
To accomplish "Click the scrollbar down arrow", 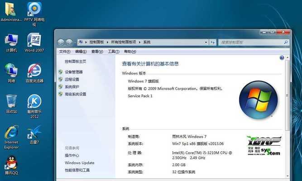I will [x=288, y=176].
